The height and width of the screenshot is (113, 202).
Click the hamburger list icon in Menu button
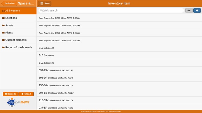41,3
